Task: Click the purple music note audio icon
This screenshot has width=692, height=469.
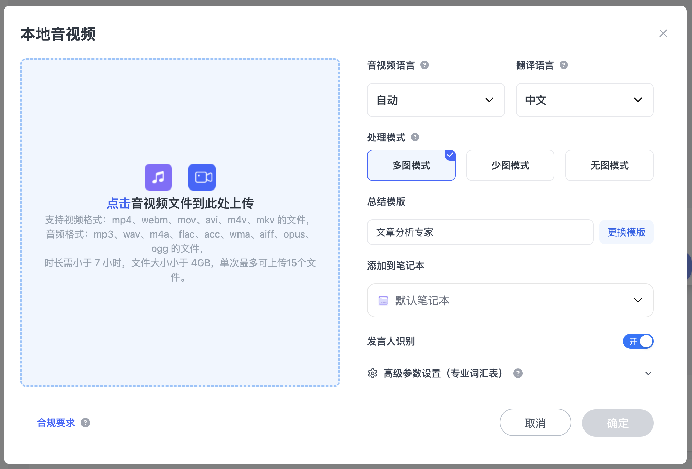Action: [x=158, y=177]
